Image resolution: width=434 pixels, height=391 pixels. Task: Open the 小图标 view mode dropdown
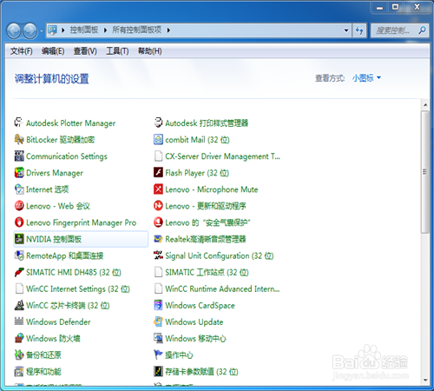[366, 78]
